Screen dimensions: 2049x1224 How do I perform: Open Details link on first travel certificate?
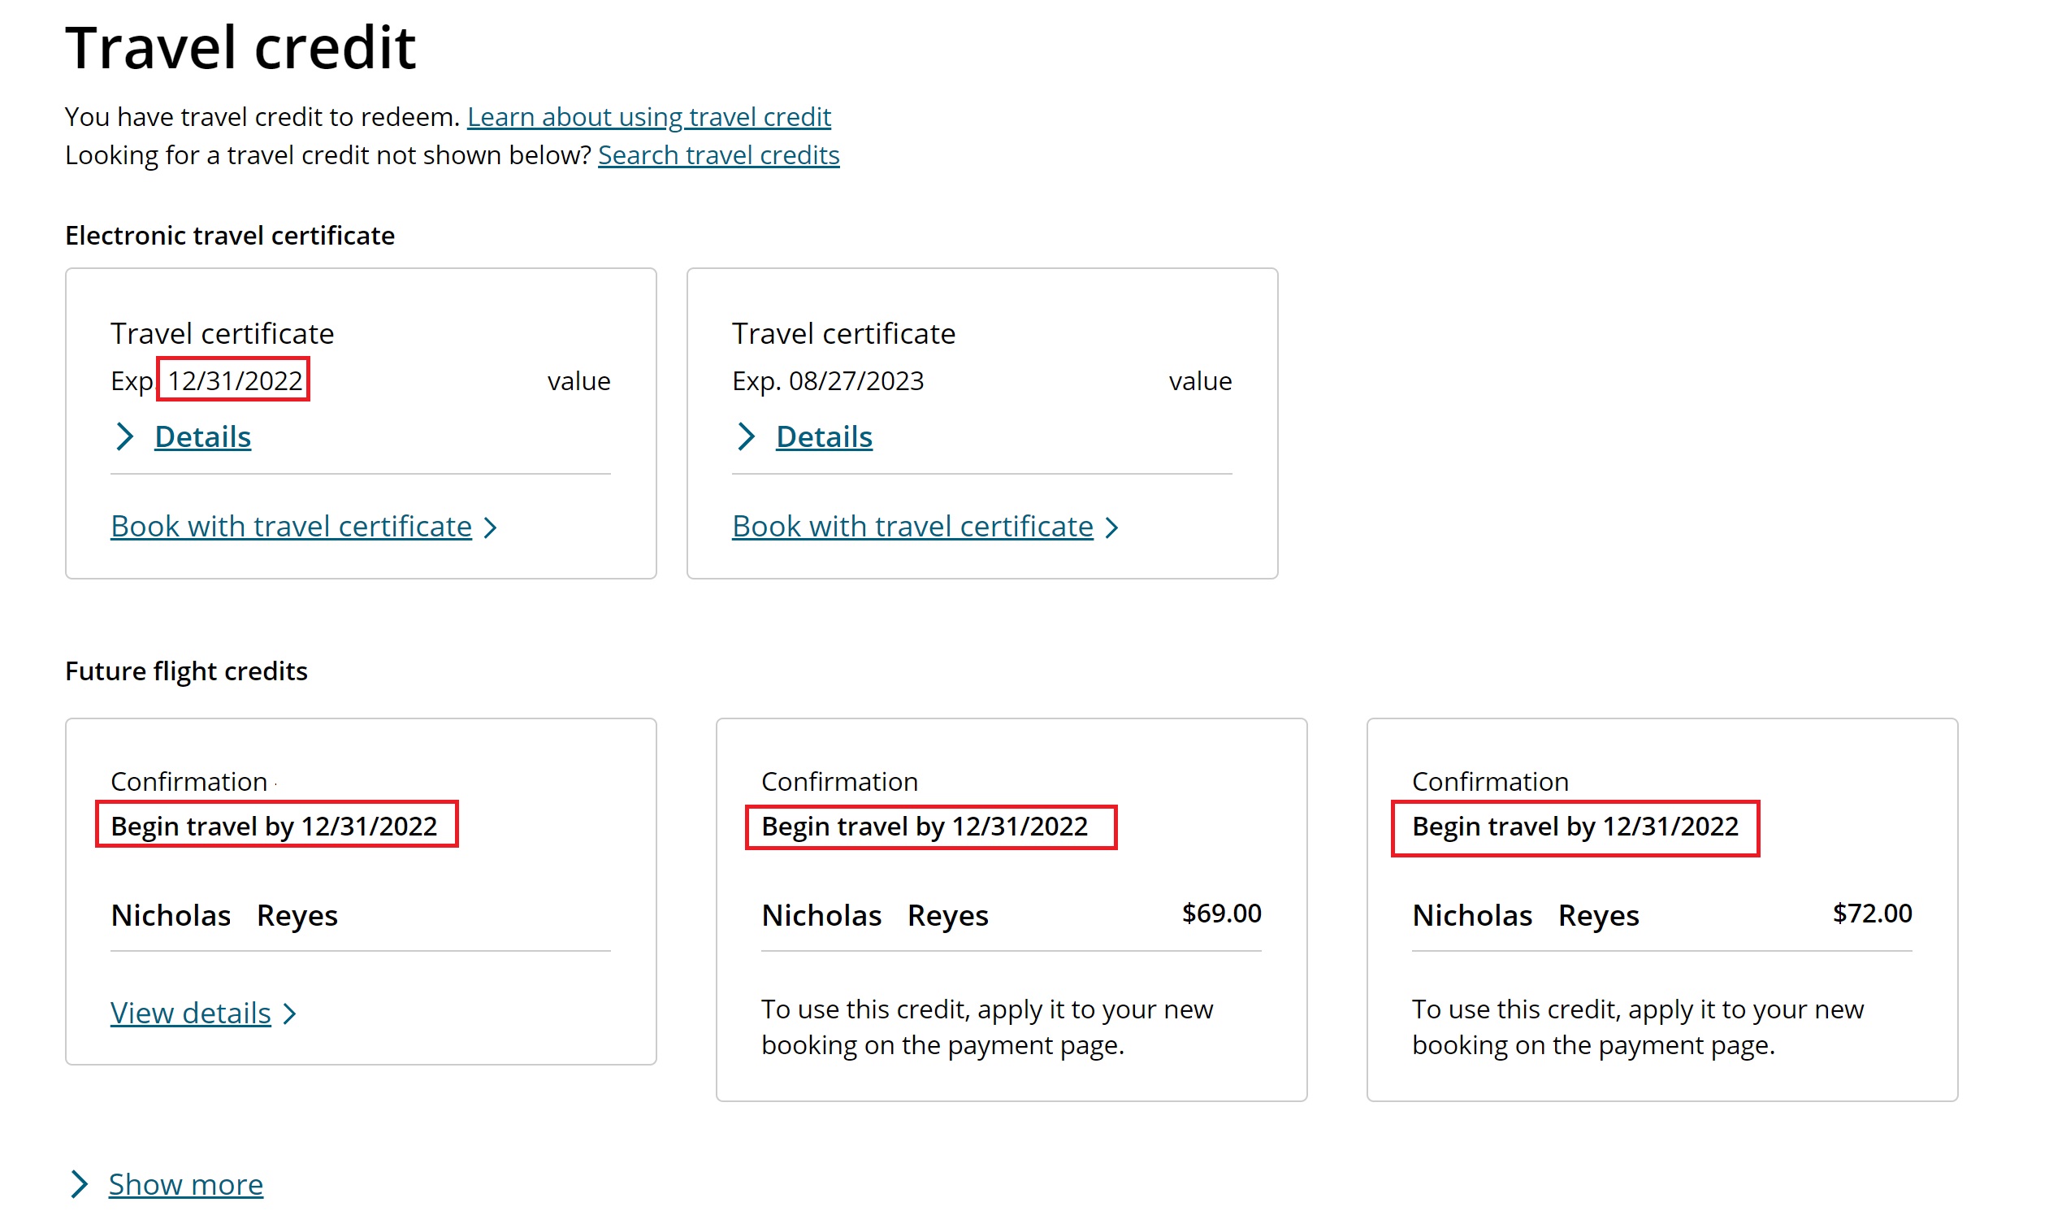pyautogui.click(x=202, y=436)
